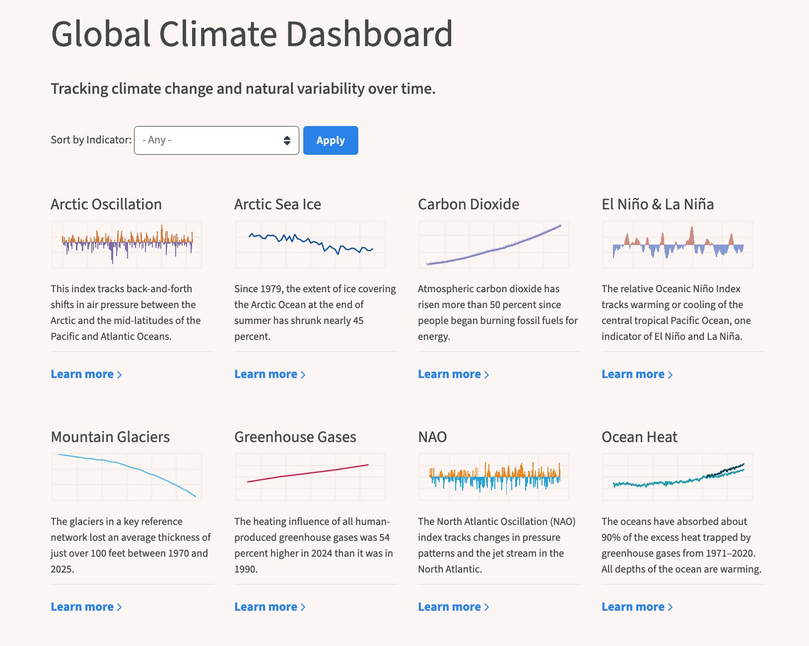Viewport: 809px width, 646px height.
Task: Click the Arctic Sea Ice heading
Action: (277, 204)
